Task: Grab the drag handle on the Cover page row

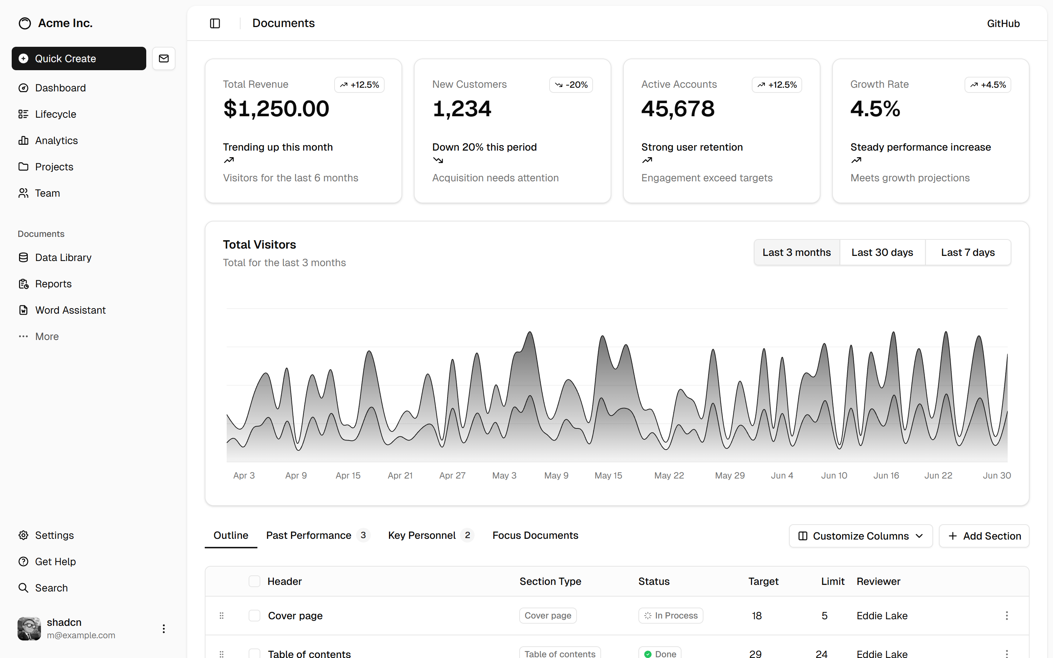Action: [x=222, y=615]
